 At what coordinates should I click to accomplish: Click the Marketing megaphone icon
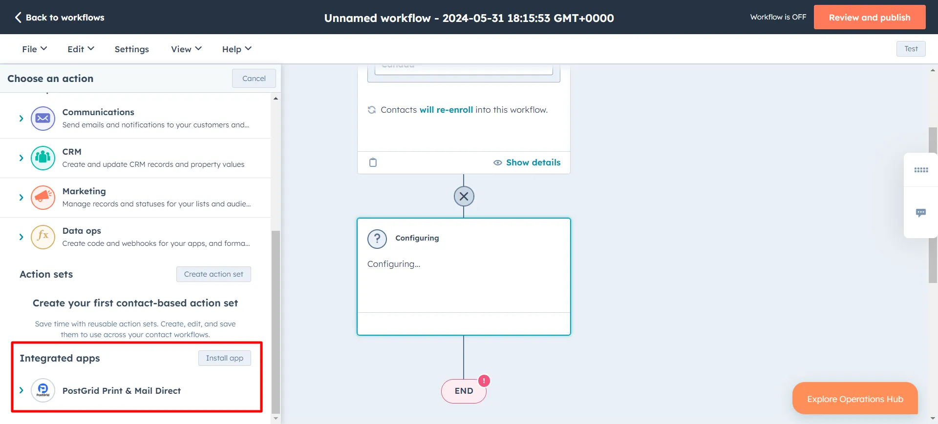point(43,197)
